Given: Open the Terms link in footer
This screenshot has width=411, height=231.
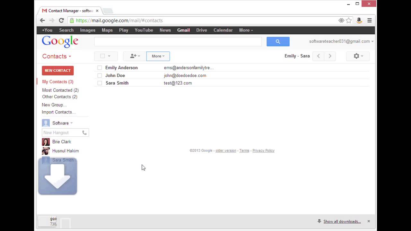Looking at the screenshot, I should (244, 150).
